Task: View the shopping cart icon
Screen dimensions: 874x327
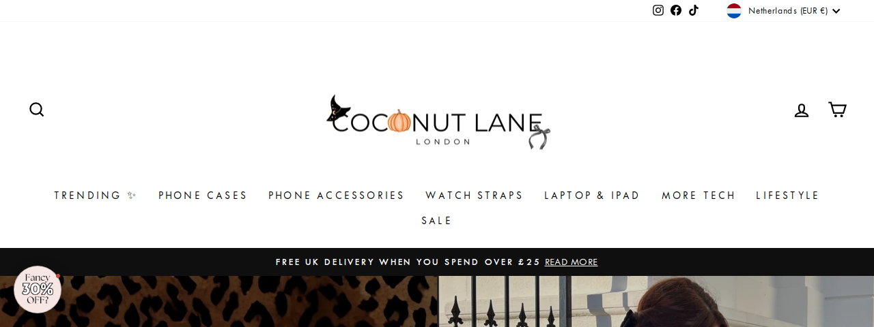Action: coord(837,110)
